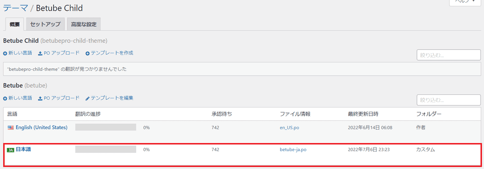This screenshot has height=169, width=484.
Task: Click the pencil icon beside テンプレートを編集
Action: click(x=88, y=98)
